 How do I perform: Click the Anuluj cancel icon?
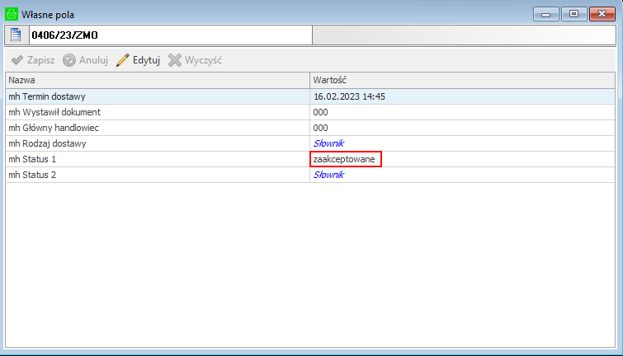pos(70,60)
